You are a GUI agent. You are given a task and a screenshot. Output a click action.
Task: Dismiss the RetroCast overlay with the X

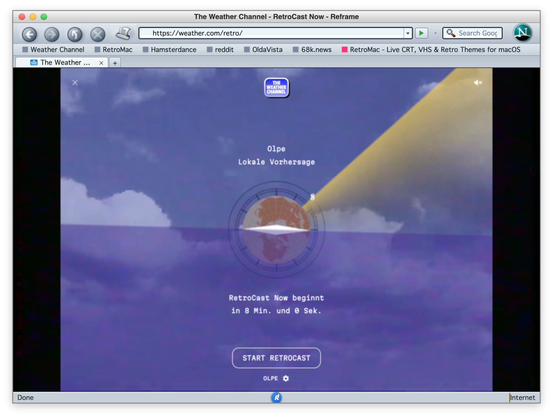click(x=75, y=83)
